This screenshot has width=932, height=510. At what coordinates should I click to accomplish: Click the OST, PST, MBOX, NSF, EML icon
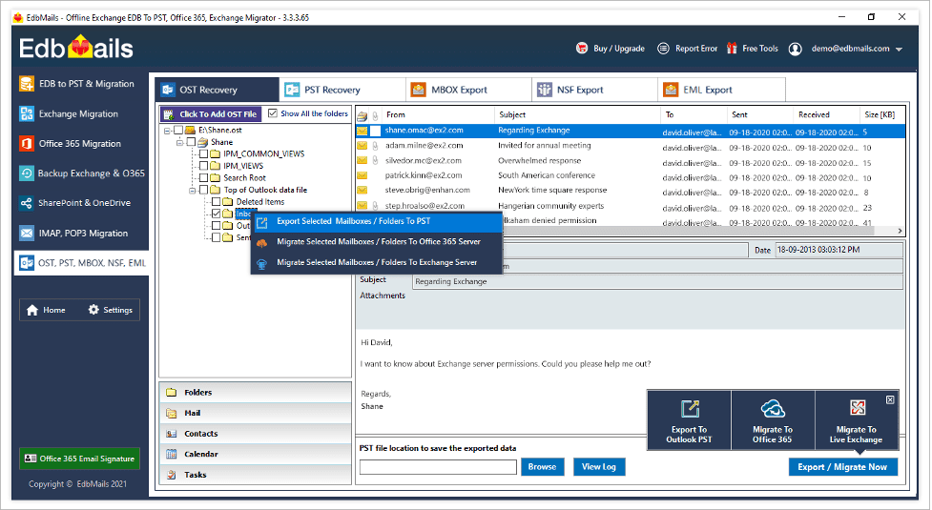click(27, 263)
